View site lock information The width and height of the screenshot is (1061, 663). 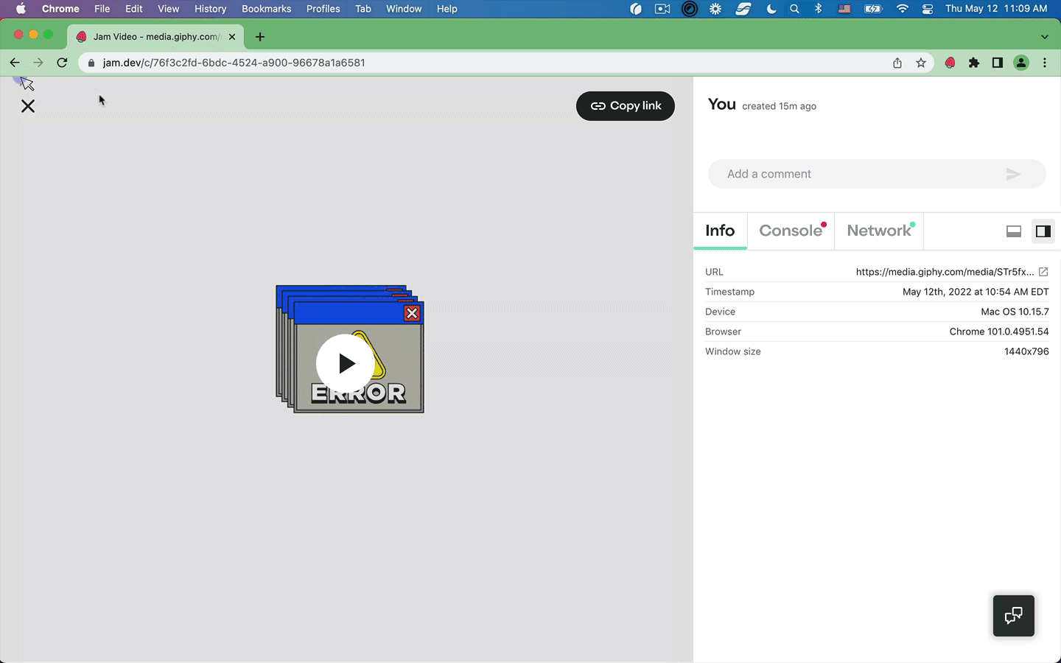pos(91,63)
